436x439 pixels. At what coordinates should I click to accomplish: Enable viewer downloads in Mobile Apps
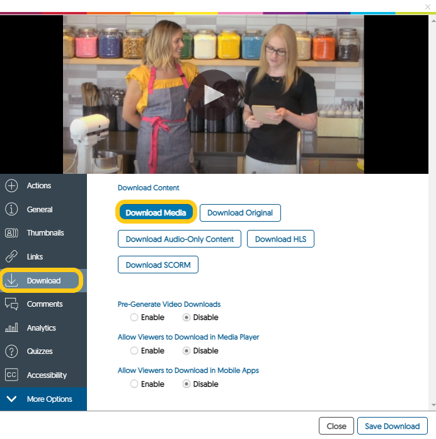pyautogui.click(x=134, y=384)
